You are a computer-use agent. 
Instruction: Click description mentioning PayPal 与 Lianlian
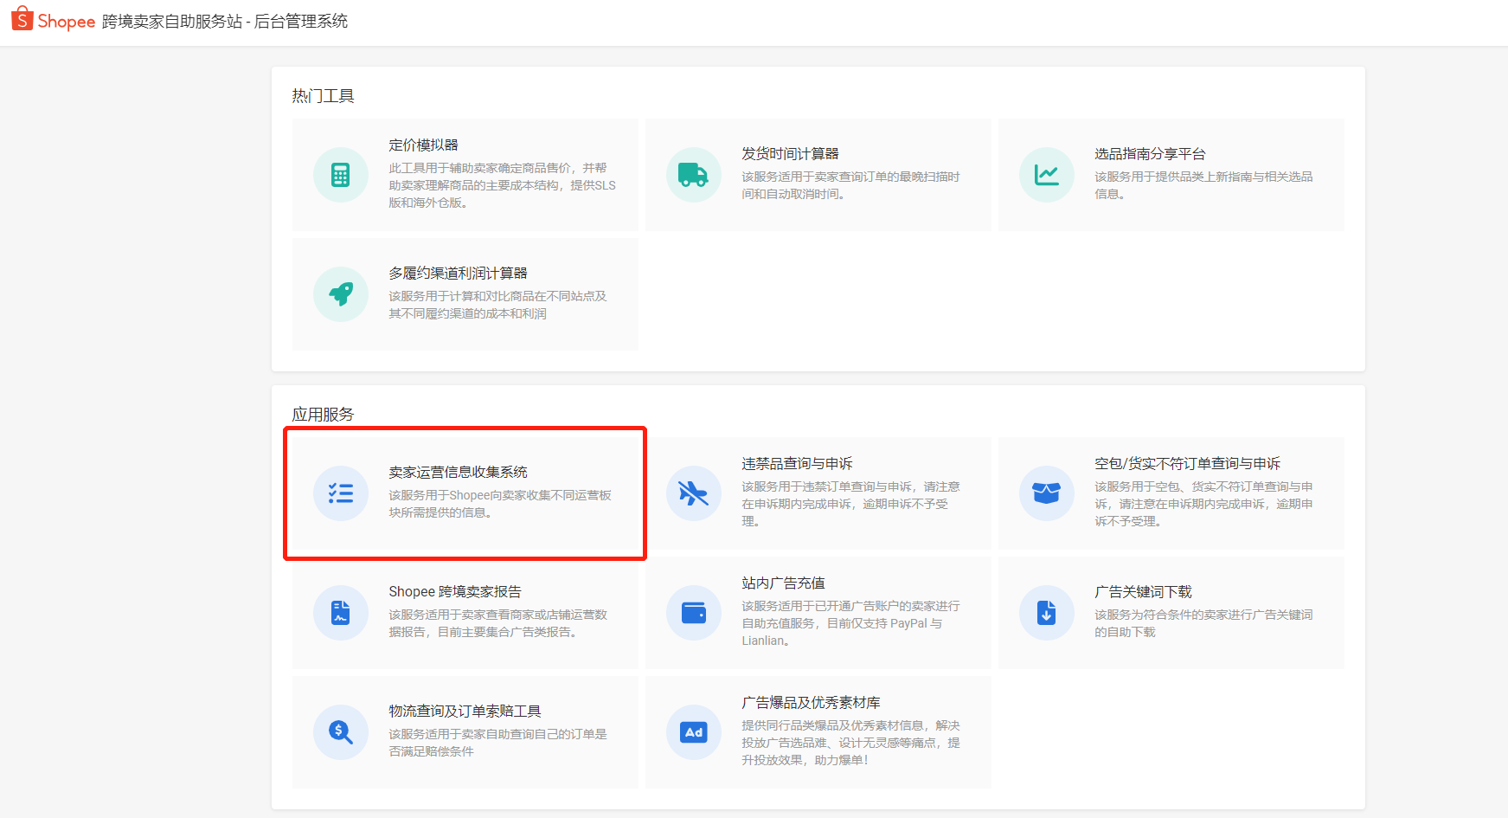[x=850, y=623]
